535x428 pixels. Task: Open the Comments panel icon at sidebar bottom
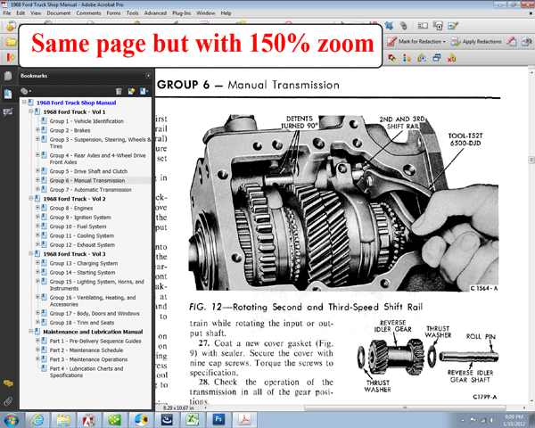click(8, 383)
